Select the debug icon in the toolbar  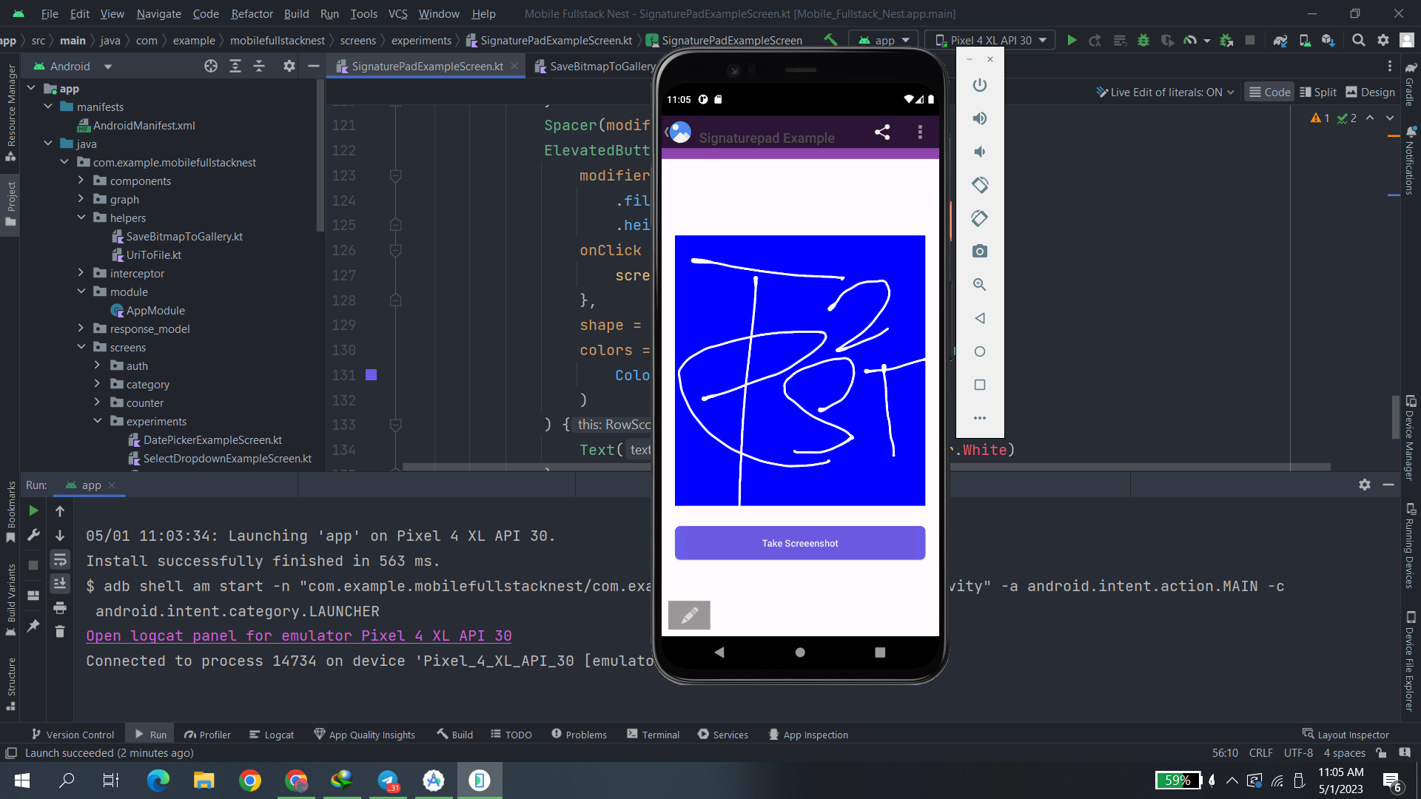1143,40
